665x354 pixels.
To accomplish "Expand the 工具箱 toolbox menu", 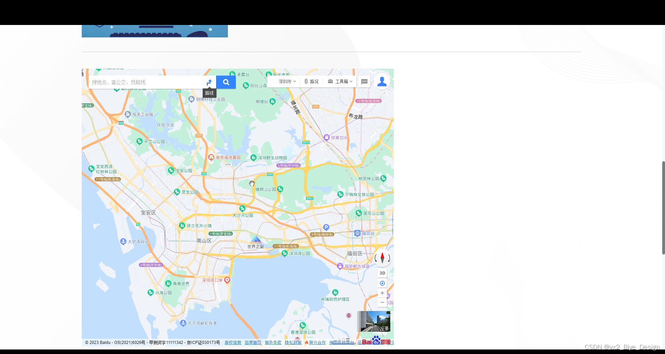I will coord(340,81).
